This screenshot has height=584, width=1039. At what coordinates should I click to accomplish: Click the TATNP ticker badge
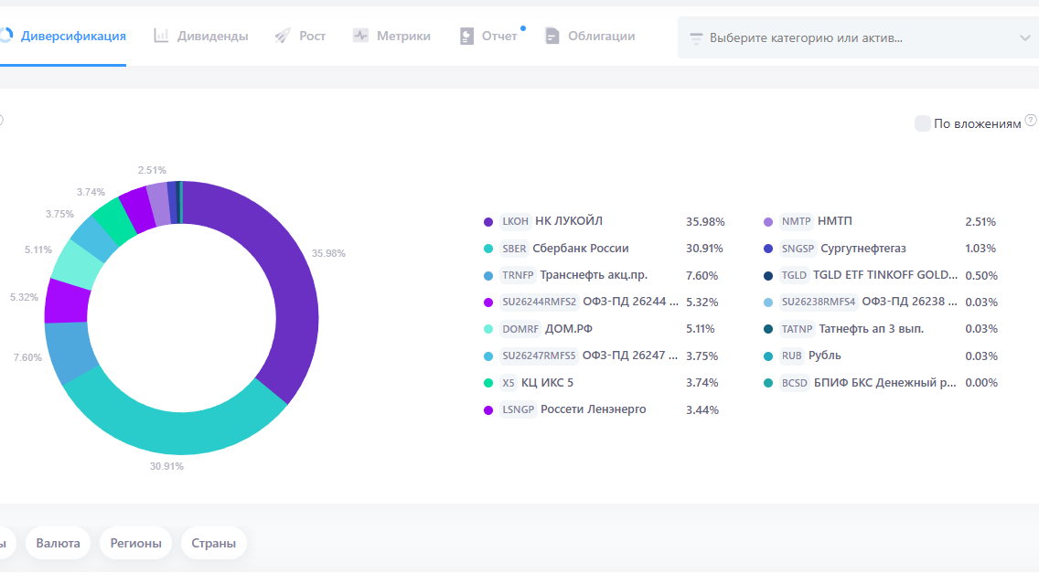click(x=797, y=329)
